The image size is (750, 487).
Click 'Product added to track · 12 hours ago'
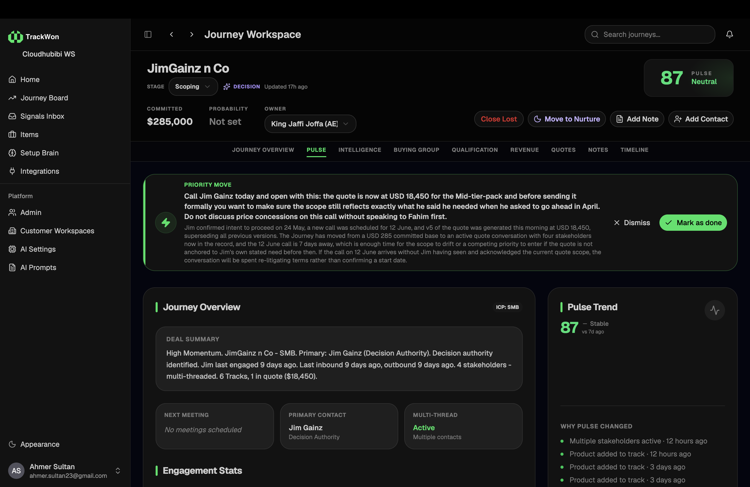pyautogui.click(x=630, y=454)
